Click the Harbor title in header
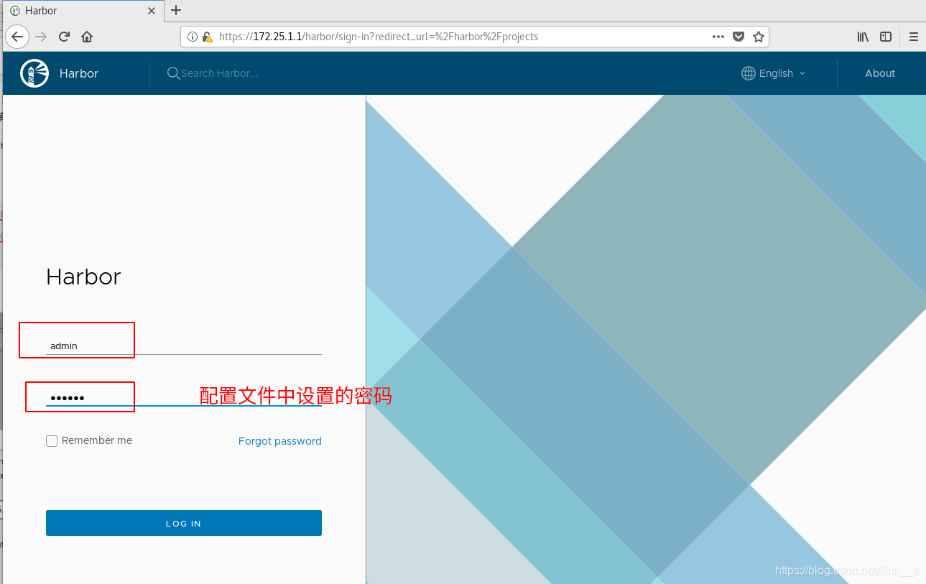 click(x=79, y=73)
